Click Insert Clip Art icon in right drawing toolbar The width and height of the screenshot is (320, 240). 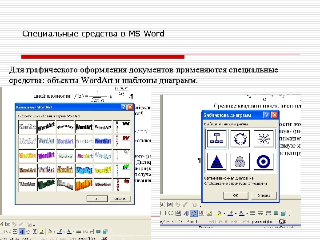click(x=201, y=213)
